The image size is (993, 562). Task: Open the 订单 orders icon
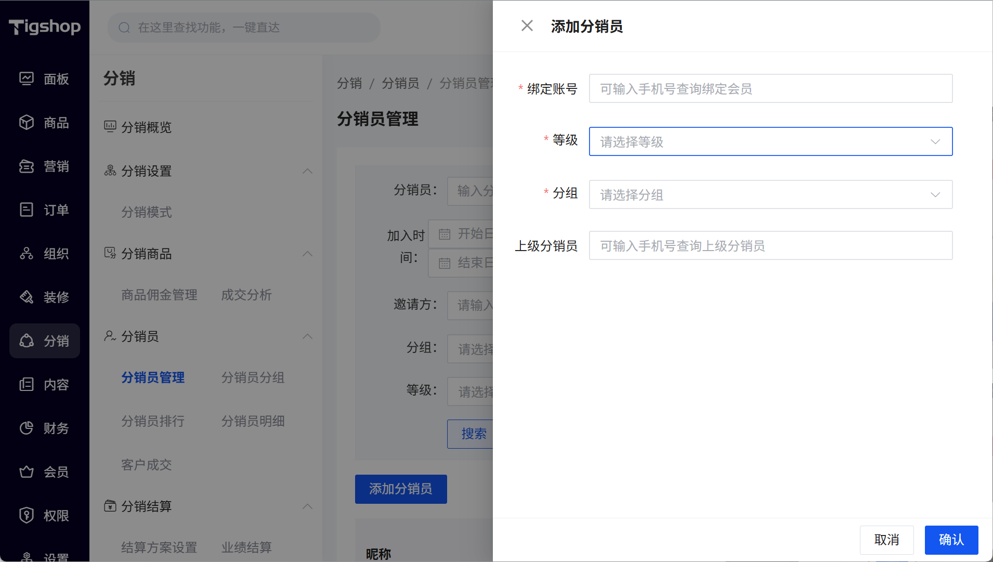tap(27, 210)
